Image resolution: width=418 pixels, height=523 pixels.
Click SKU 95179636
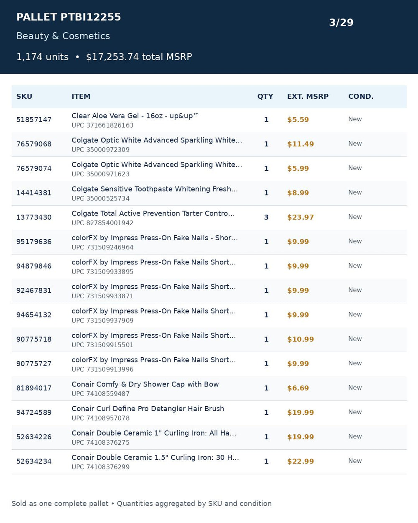pos(34,242)
